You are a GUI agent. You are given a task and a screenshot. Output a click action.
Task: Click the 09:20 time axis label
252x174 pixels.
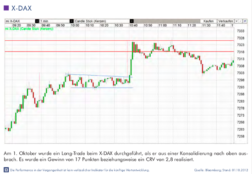click(x=16, y=25)
